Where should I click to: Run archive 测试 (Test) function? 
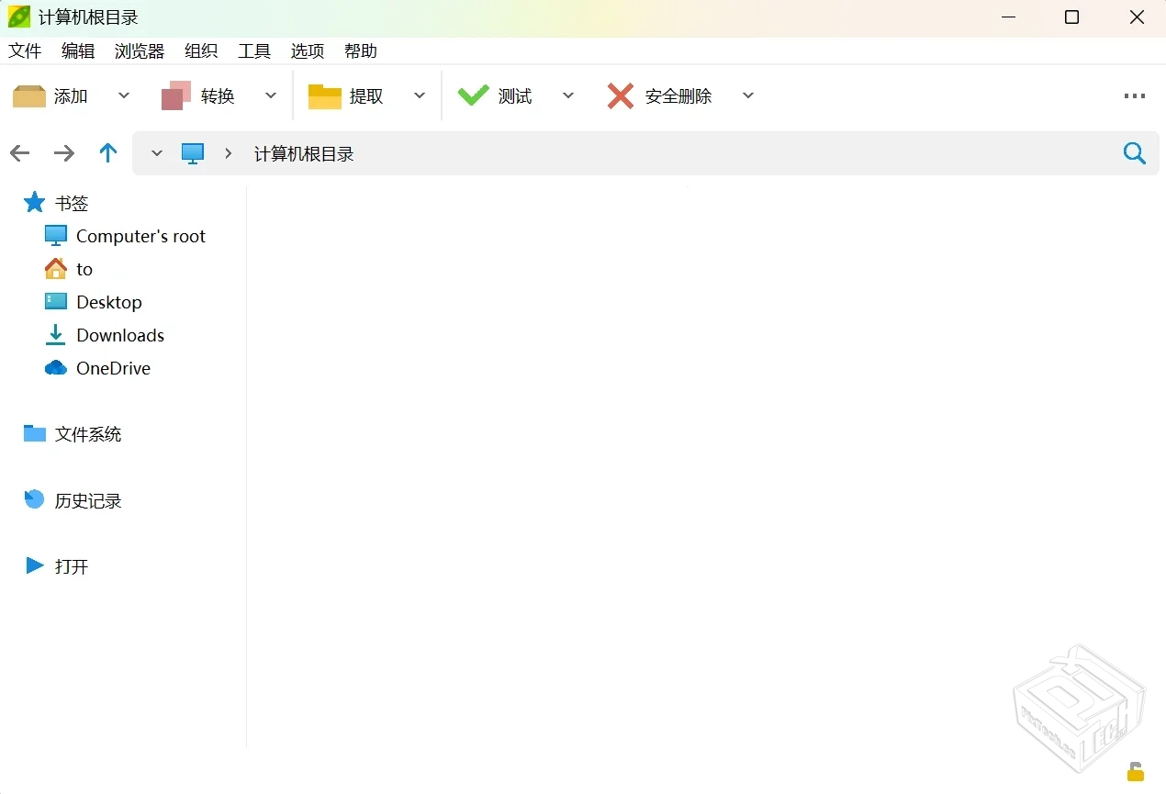click(474, 95)
